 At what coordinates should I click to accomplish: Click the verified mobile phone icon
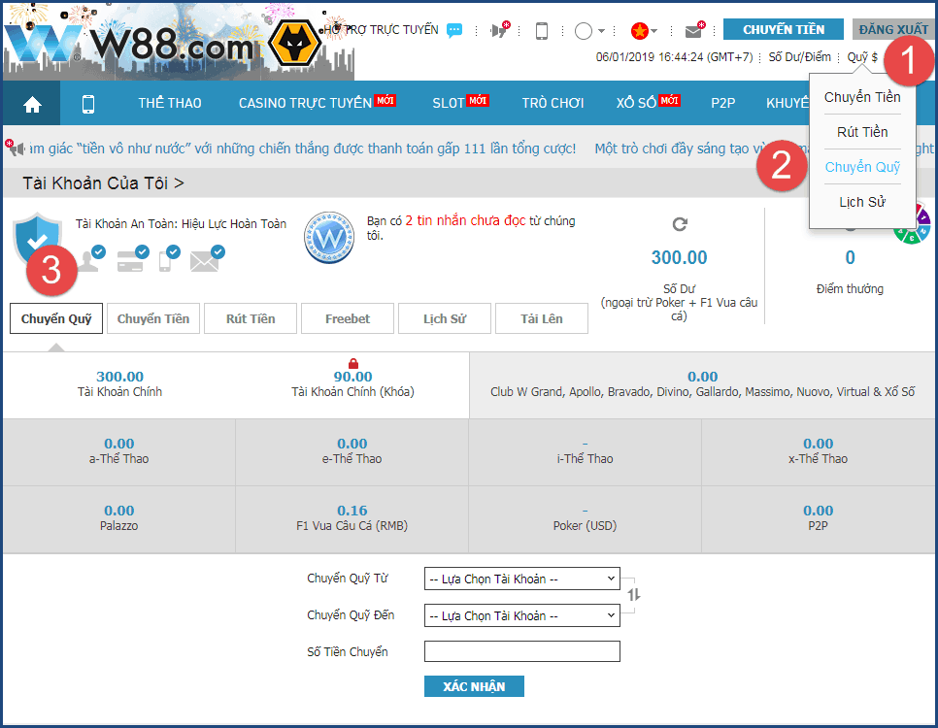click(x=169, y=259)
